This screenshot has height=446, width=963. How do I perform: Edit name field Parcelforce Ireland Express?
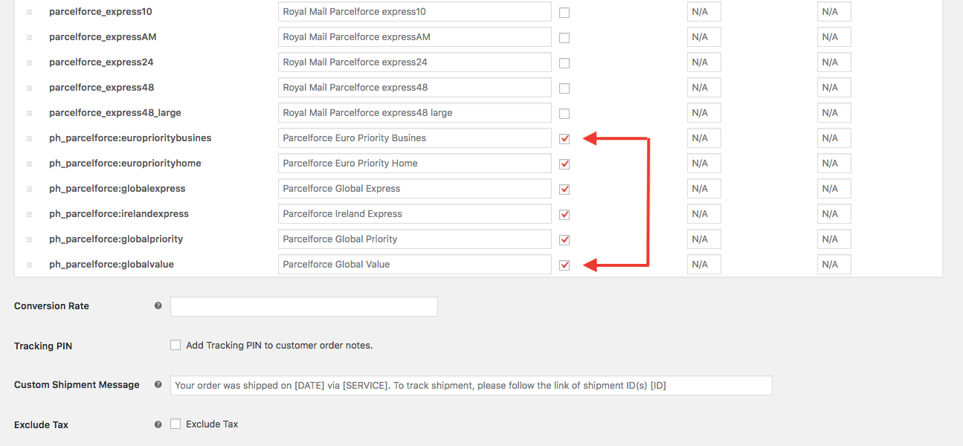415,214
